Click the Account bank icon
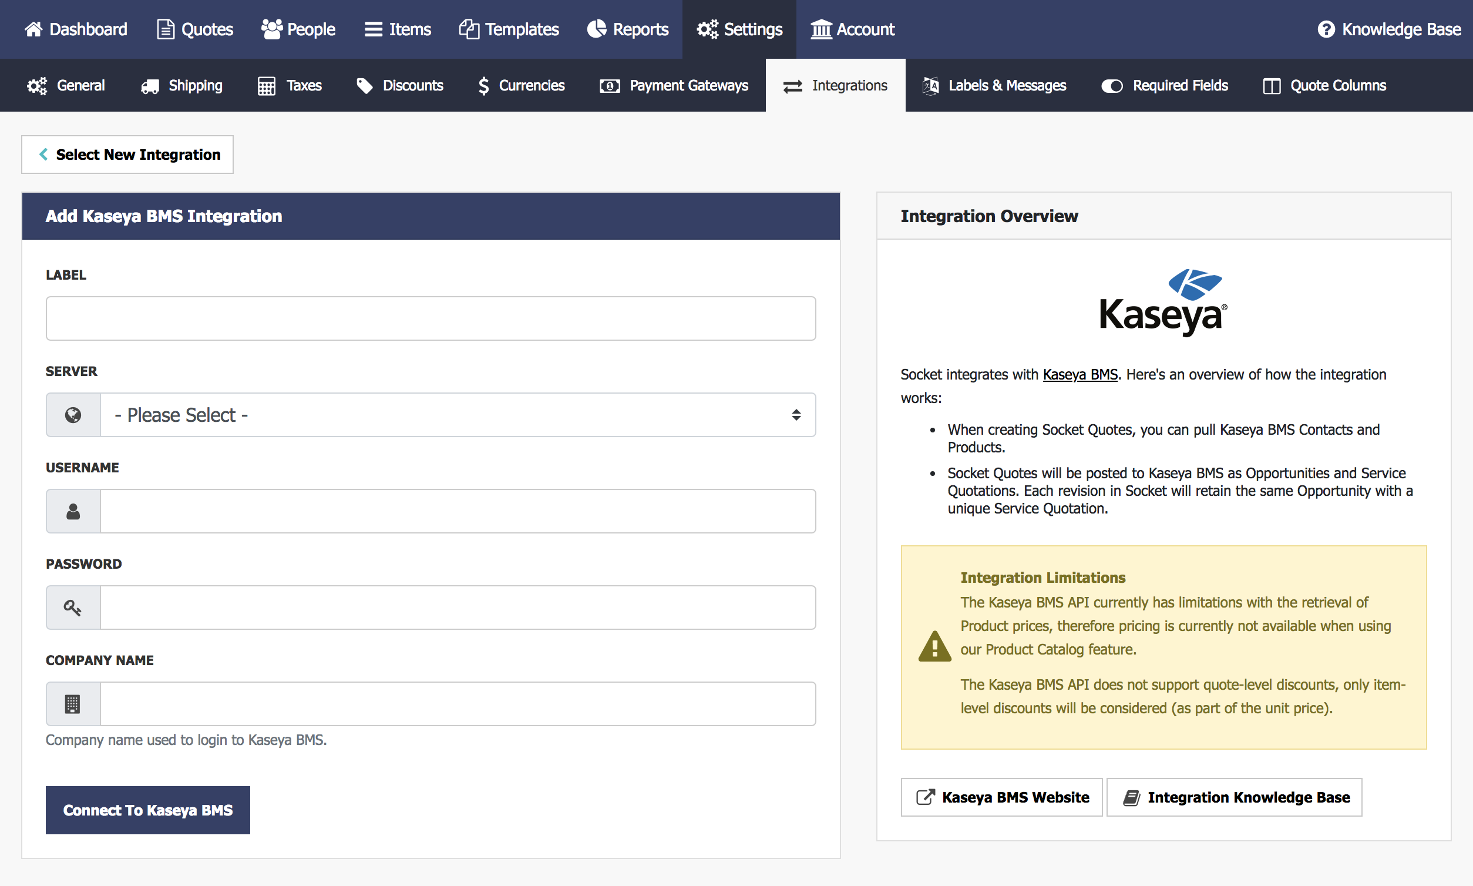 [821, 29]
